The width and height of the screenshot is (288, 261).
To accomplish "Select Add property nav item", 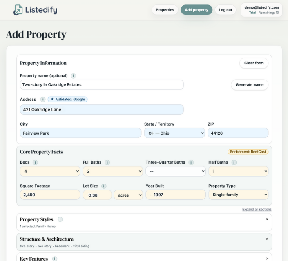I will [x=196, y=10].
